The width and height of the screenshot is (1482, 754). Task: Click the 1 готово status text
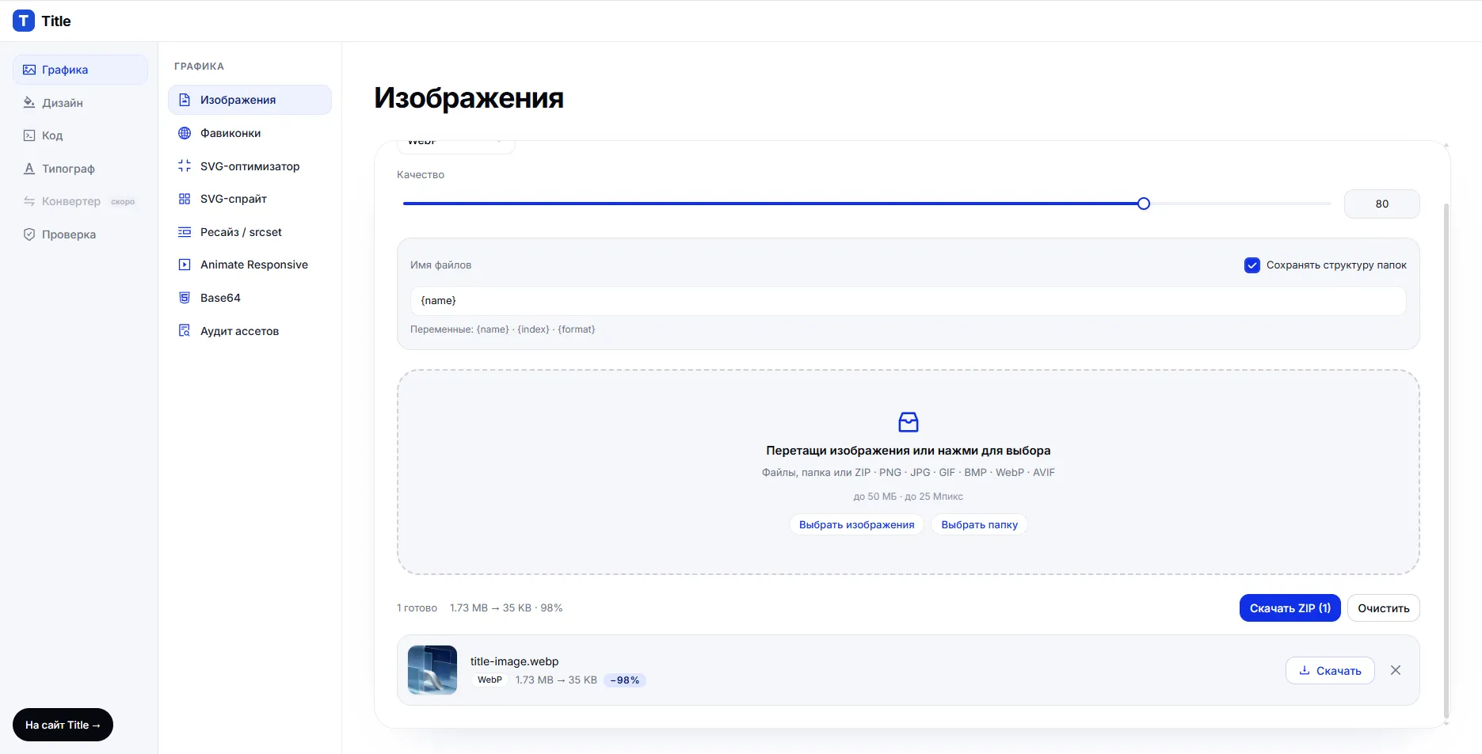pos(417,608)
